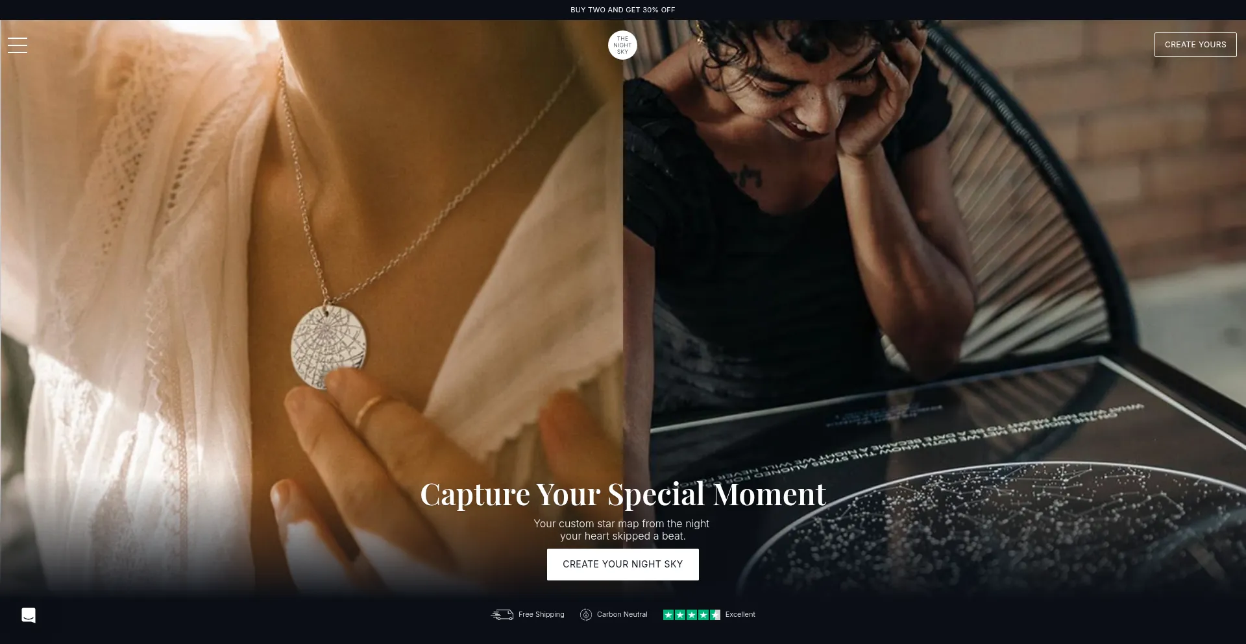Click the Create Yours button
Image resolution: width=1246 pixels, height=644 pixels.
[1195, 45]
